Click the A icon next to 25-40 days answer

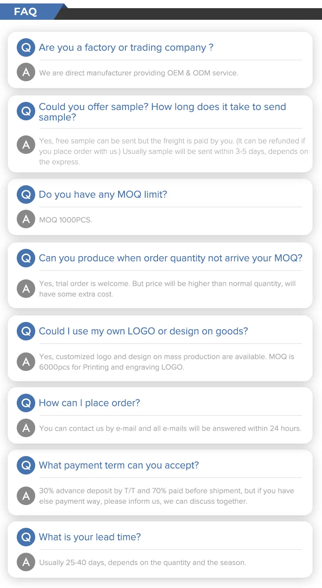26,562
